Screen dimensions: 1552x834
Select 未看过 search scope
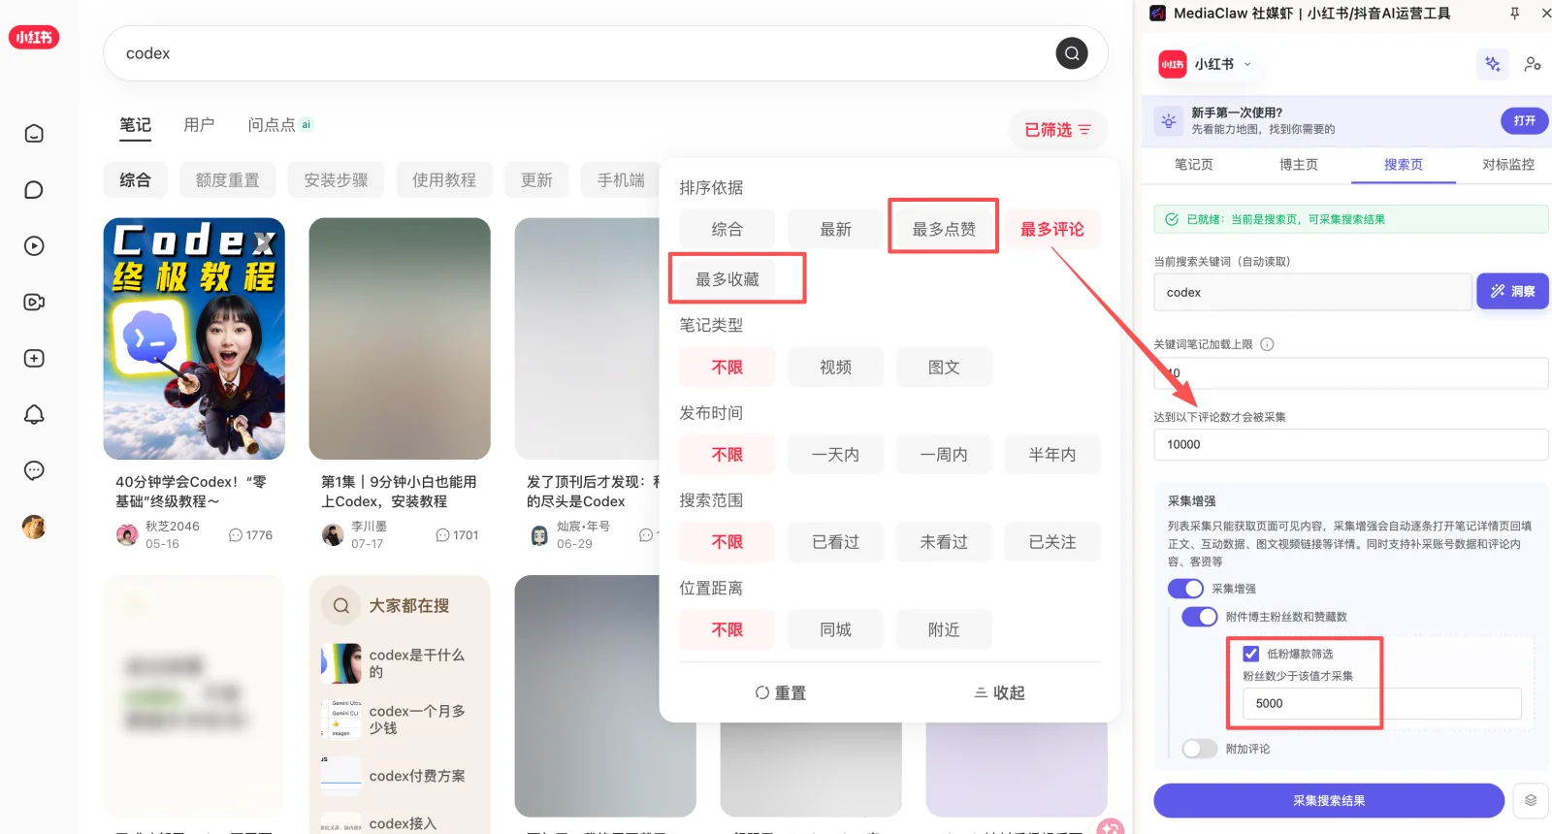[944, 542]
